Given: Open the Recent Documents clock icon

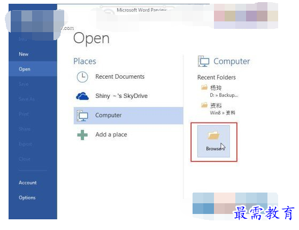Looking at the screenshot, I should pyautogui.click(x=82, y=77).
